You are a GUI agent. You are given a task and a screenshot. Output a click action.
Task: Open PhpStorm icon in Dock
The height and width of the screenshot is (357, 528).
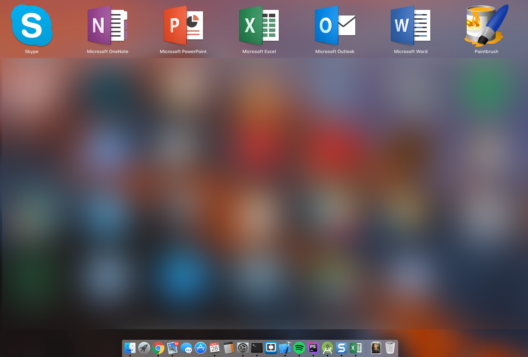[313, 348]
